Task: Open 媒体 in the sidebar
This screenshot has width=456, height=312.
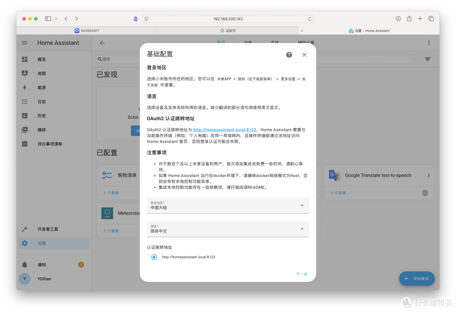Action: (54, 130)
